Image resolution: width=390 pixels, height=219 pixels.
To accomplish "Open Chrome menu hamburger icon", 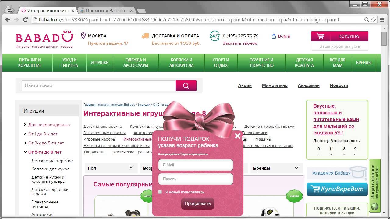I will click(x=382, y=19).
